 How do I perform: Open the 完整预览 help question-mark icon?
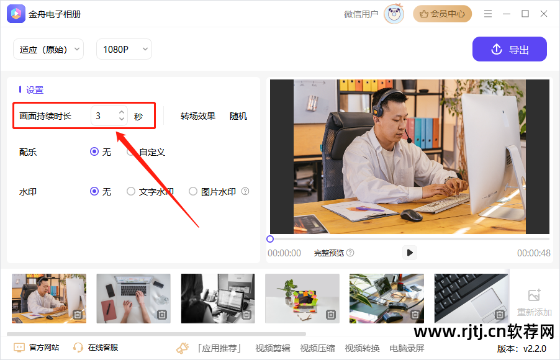click(351, 253)
